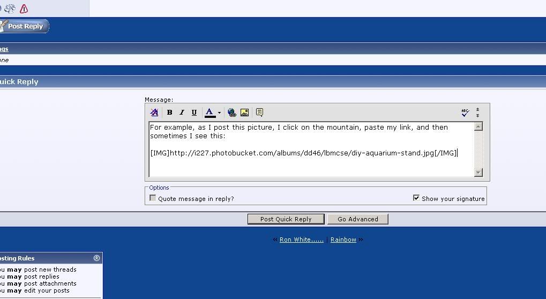Click the message box scroll up arrow
This screenshot has width=546, height=299.
(478, 126)
